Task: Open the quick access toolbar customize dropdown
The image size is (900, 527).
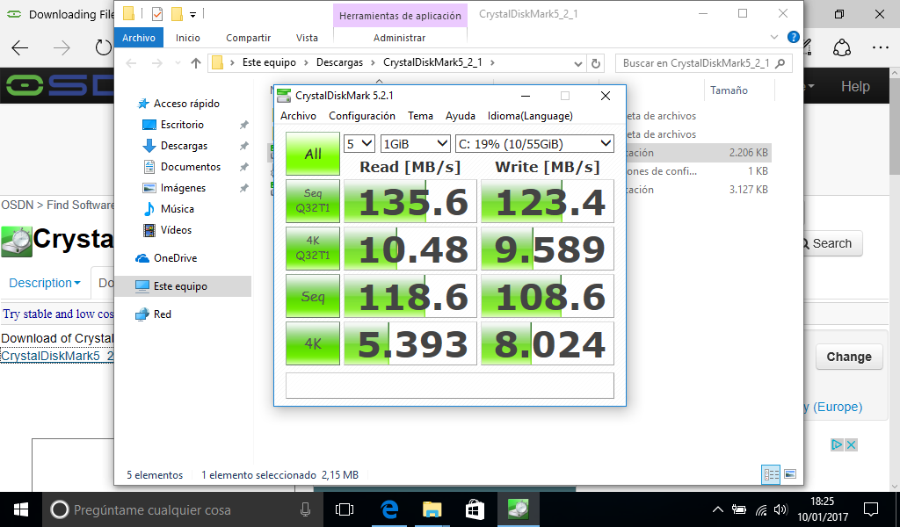Action: [x=192, y=14]
